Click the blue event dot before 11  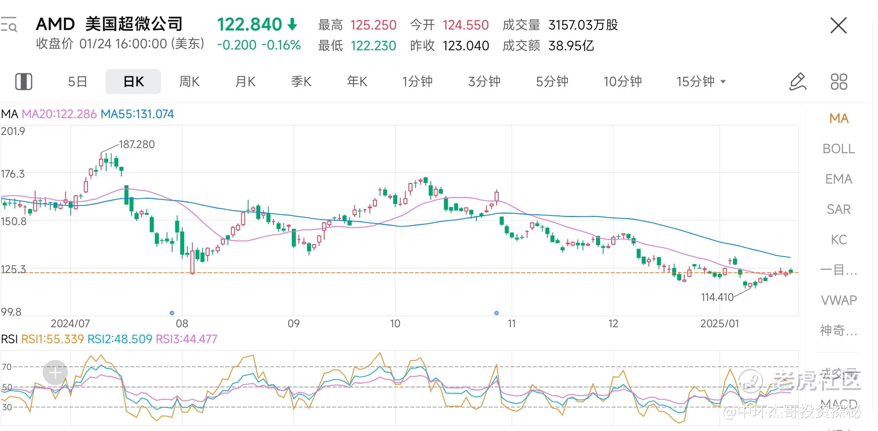coord(496,313)
